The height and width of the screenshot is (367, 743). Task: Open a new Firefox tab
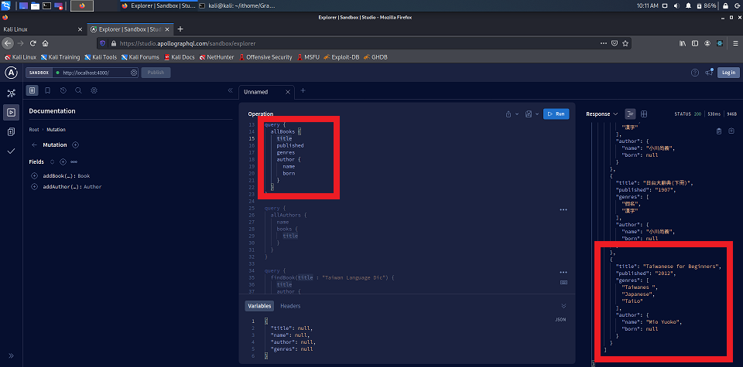(180, 29)
